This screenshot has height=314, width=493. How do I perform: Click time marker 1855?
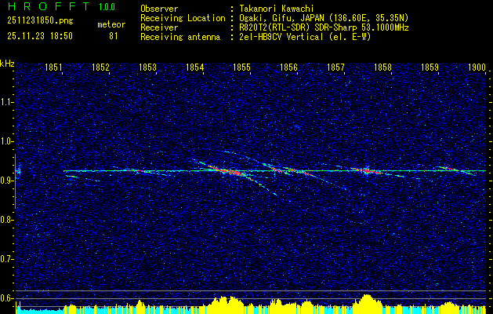click(241, 67)
